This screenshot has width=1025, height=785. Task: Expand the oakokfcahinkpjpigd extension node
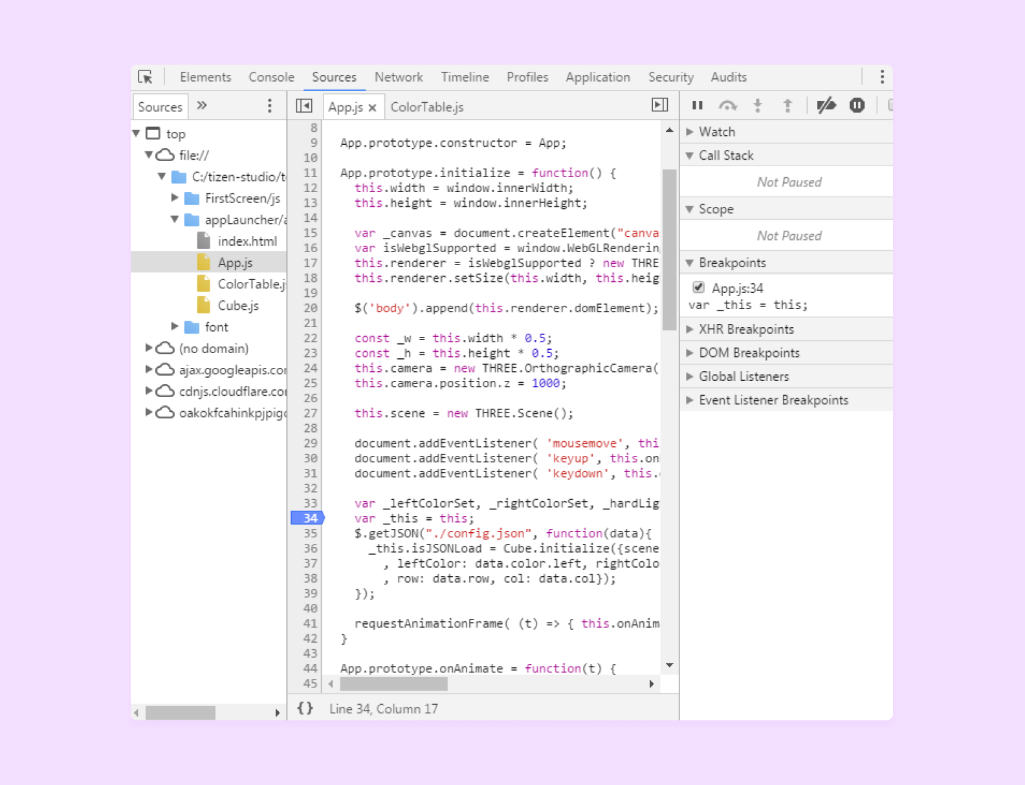click(149, 412)
